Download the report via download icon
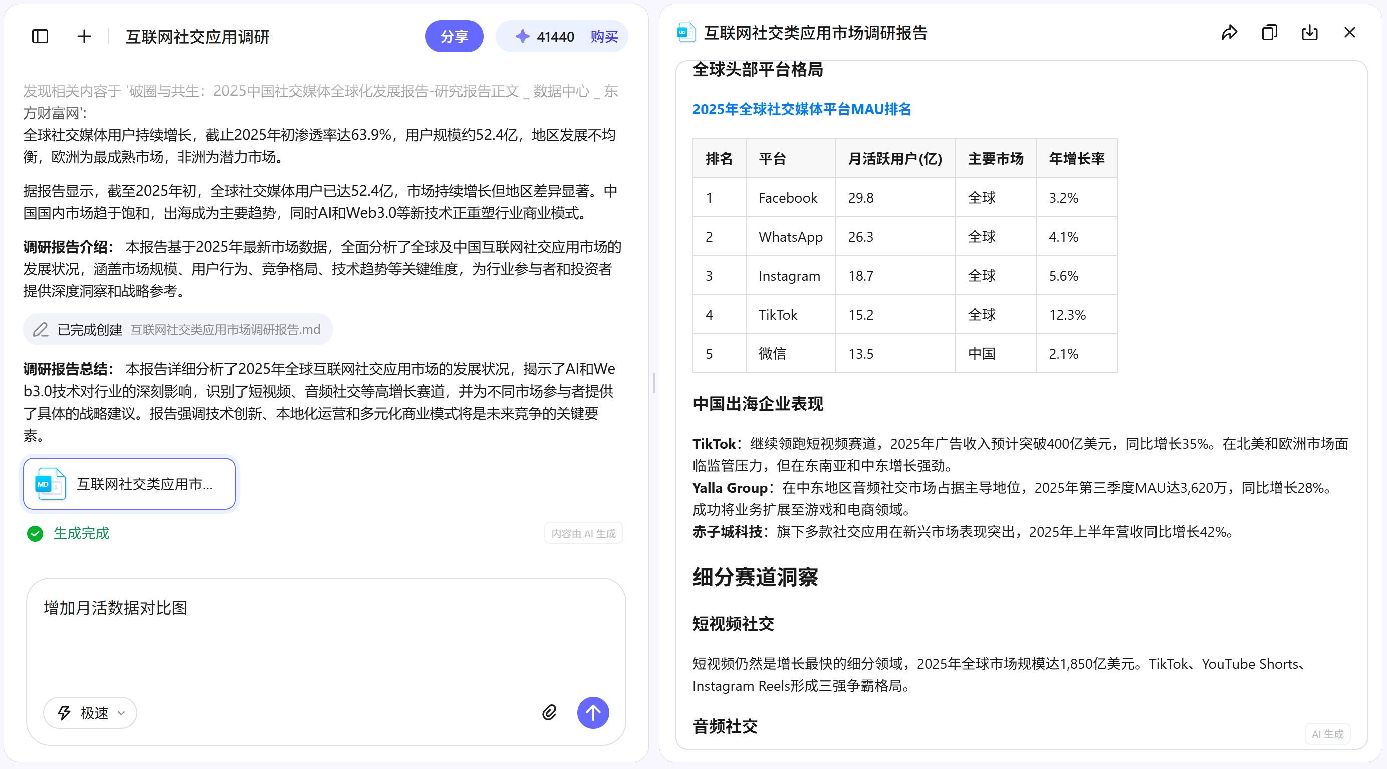The image size is (1387, 769). (x=1309, y=33)
